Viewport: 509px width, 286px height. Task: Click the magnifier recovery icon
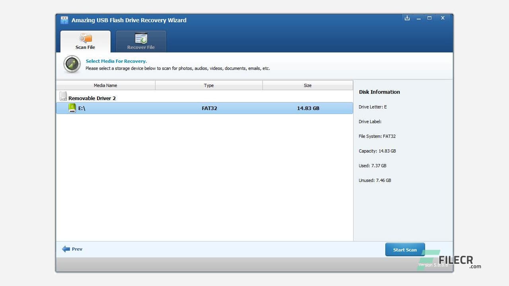pyautogui.click(x=72, y=64)
